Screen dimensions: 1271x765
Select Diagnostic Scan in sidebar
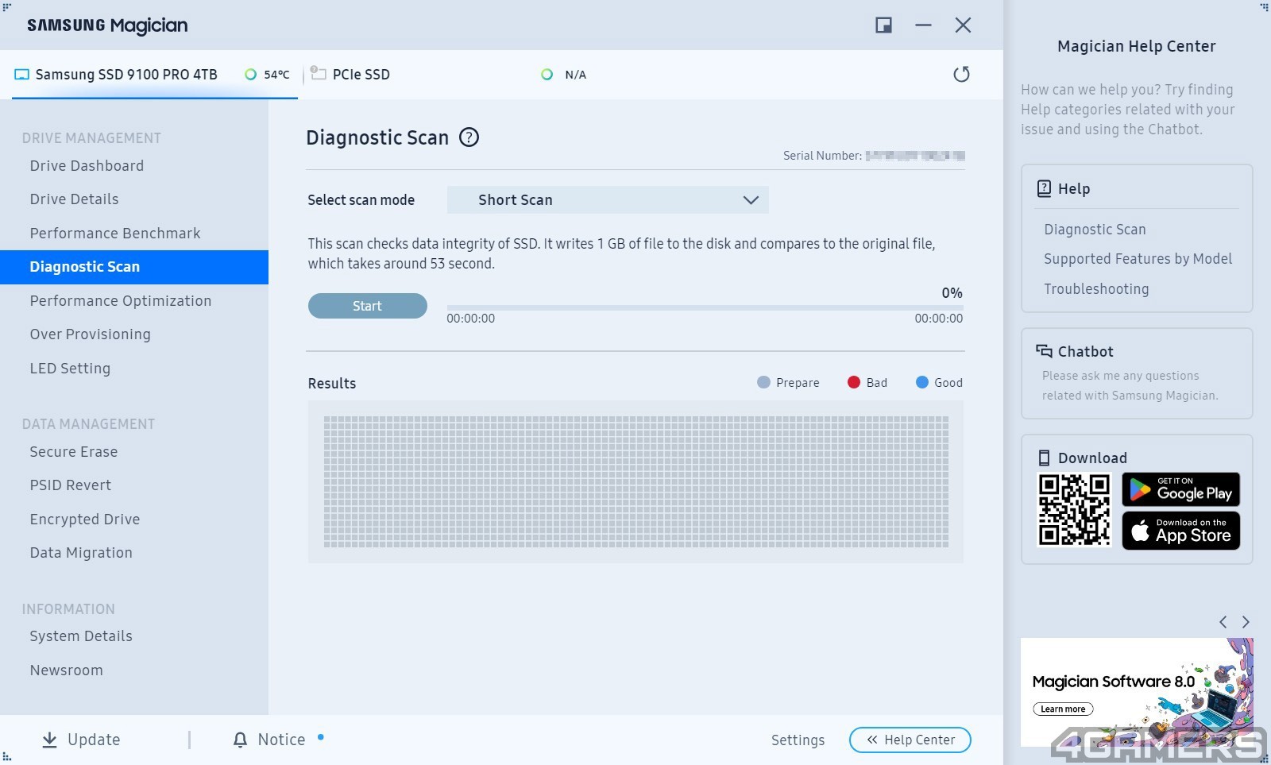pos(134,267)
